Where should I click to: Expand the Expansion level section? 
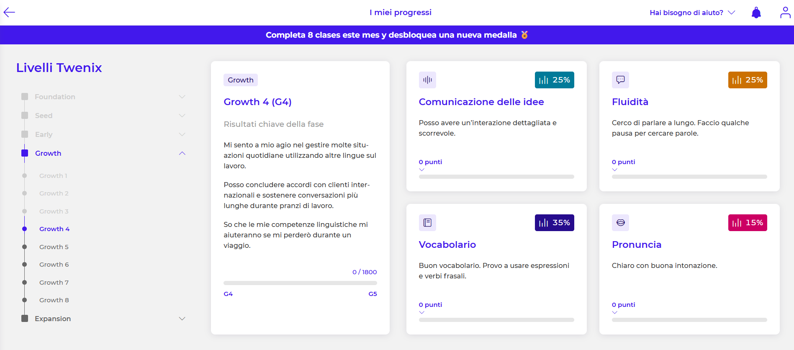(182, 319)
